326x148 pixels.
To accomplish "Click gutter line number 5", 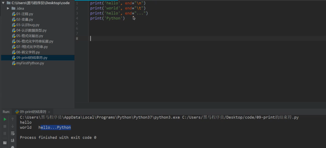I will pos(77,23).
